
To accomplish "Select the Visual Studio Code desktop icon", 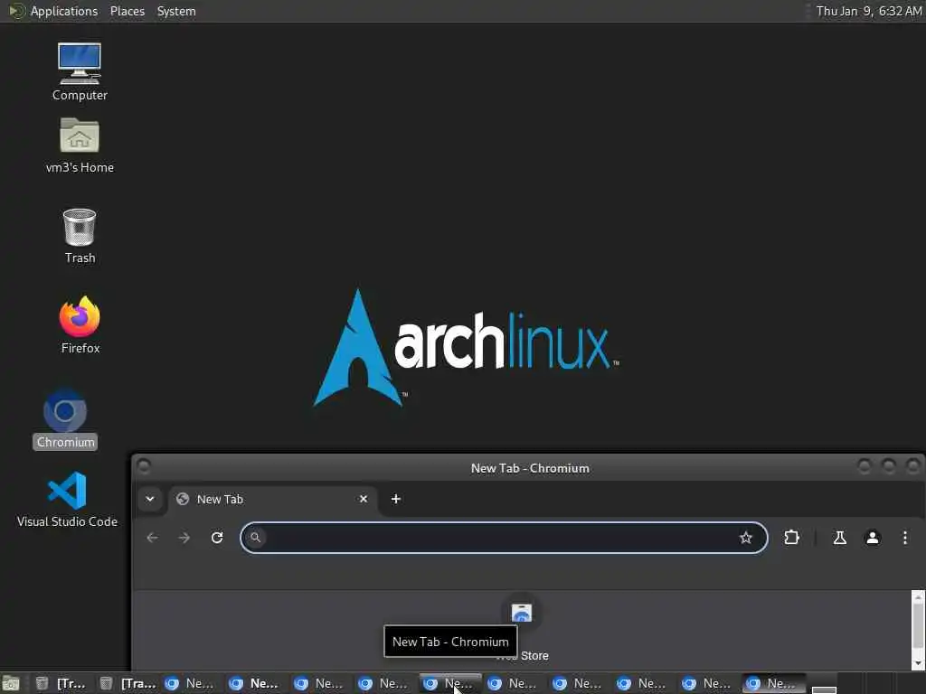I will pyautogui.click(x=67, y=499).
